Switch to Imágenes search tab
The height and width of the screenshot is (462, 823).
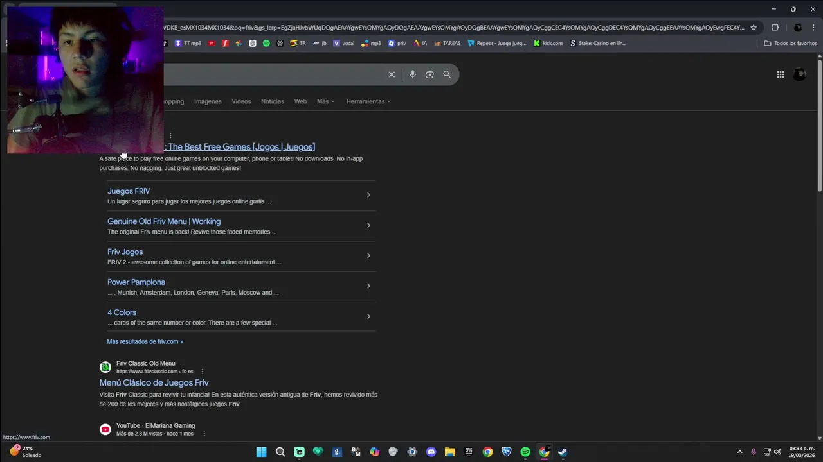pyautogui.click(x=208, y=101)
